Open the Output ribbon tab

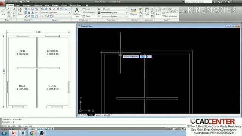point(64,5)
